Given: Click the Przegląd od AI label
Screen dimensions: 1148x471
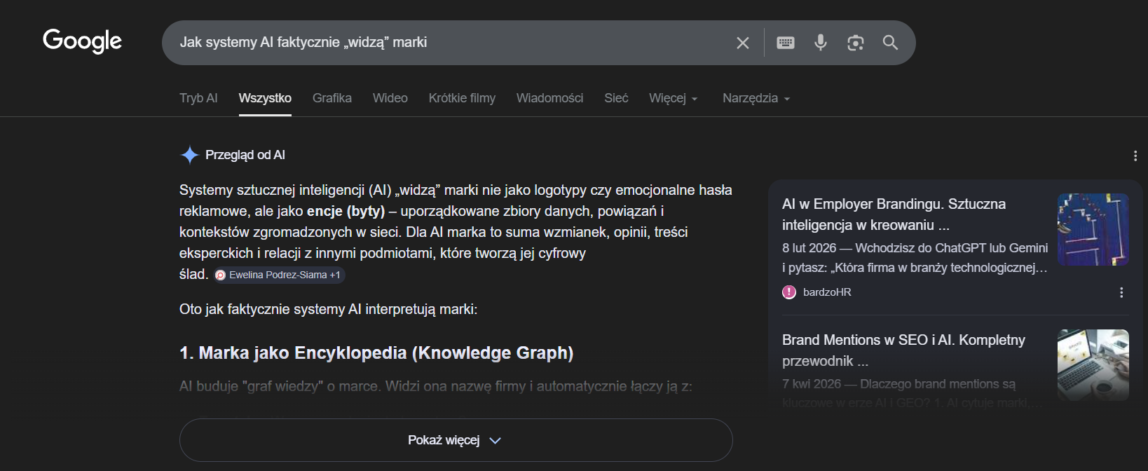Looking at the screenshot, I should point(245,155).
